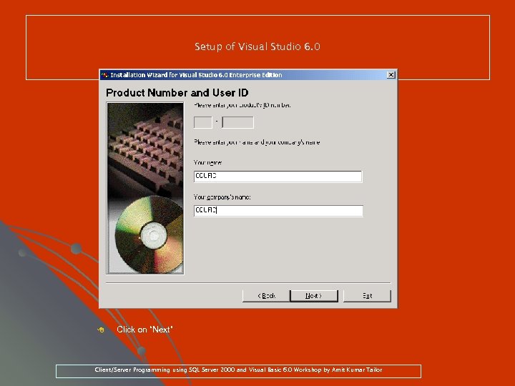Click the 'Your company's name' label
515x386 pixels.
(222, 197)
